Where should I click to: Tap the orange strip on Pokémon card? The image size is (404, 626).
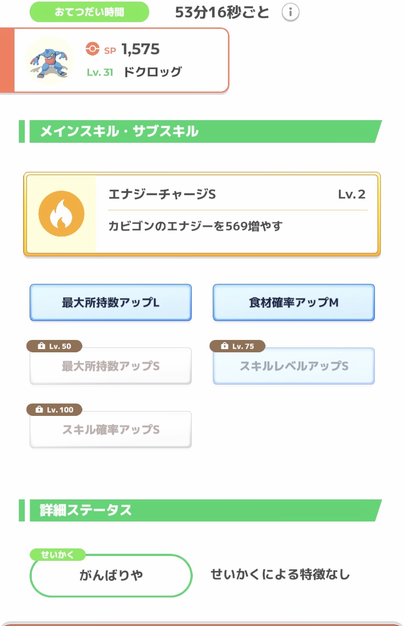[7, 60]
